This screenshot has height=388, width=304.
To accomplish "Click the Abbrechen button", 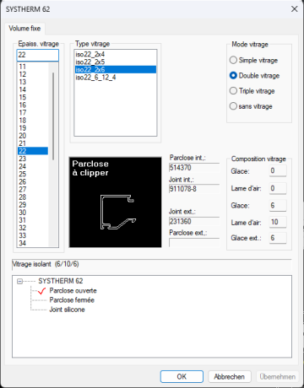I will 229,376.
